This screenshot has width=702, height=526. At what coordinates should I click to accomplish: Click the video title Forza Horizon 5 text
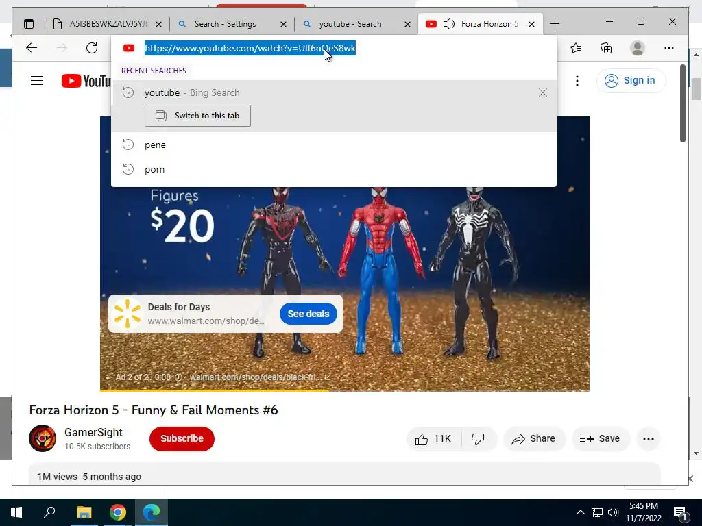pyautogui.click(x=153, y=410)
